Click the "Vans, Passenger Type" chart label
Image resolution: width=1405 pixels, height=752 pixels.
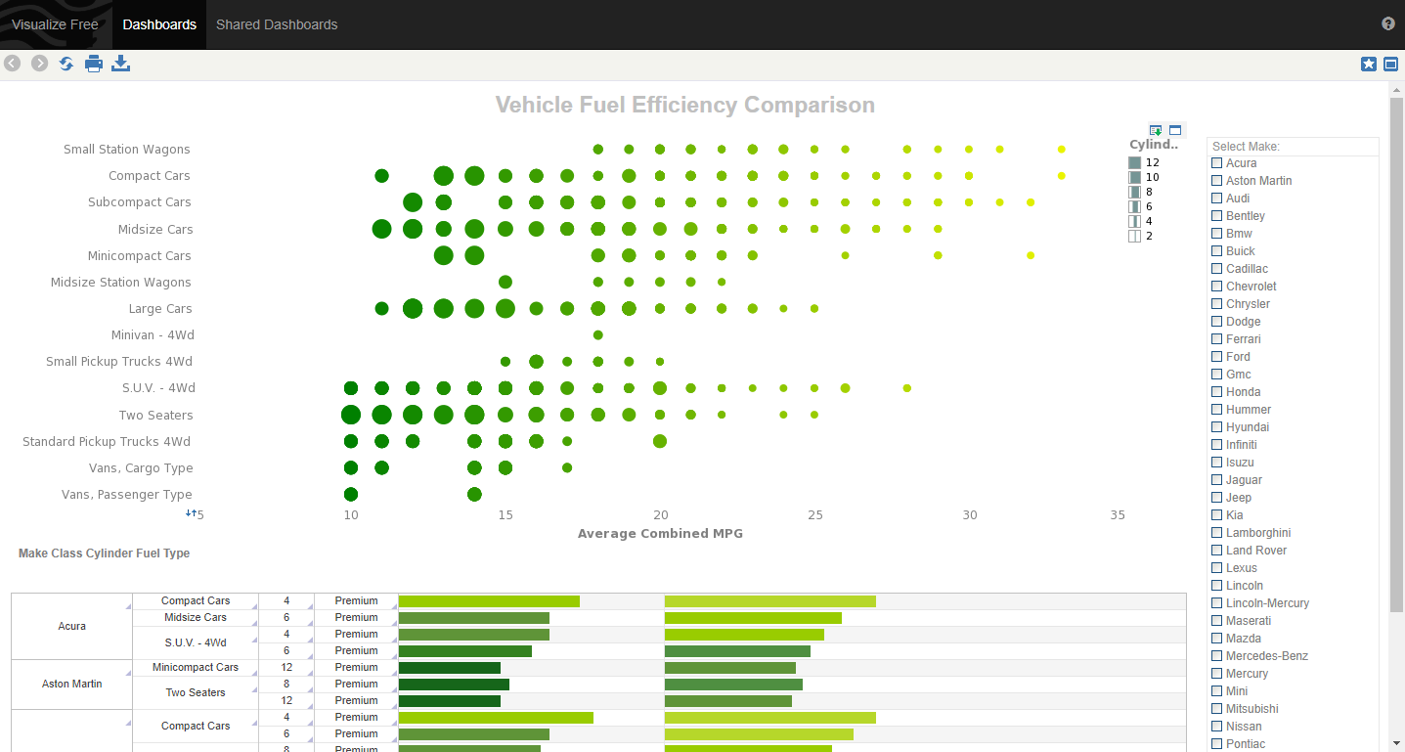(x=127, y=495)
